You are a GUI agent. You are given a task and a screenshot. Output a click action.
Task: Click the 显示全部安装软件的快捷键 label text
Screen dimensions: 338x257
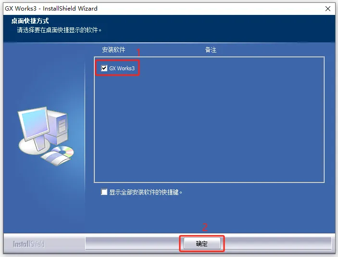click(146, 192)
